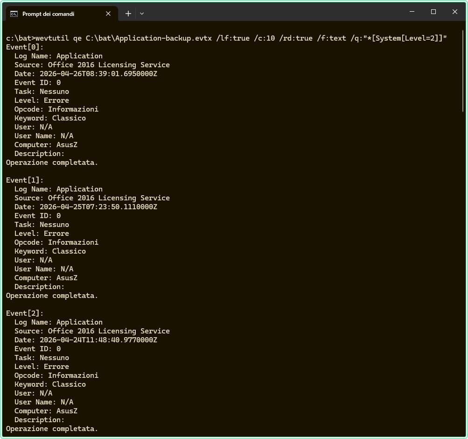Click the 2026-04-26 date line of Event[0]
The height and width of the screenshot is (439, 468).
tap(85, 74)
